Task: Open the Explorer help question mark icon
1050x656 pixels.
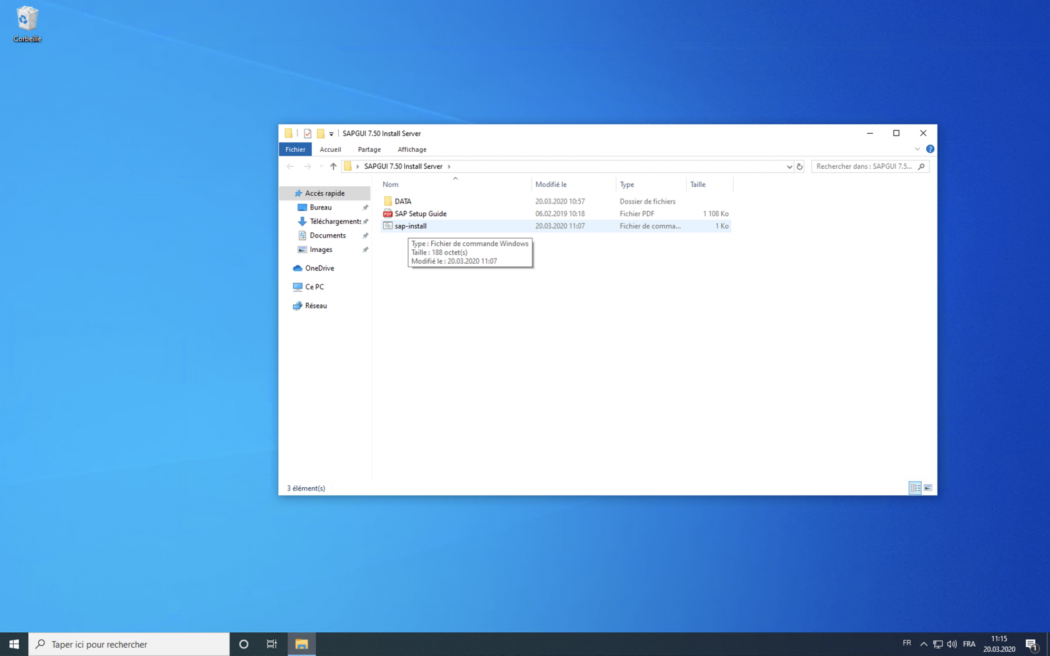Action: coord(930,149)
